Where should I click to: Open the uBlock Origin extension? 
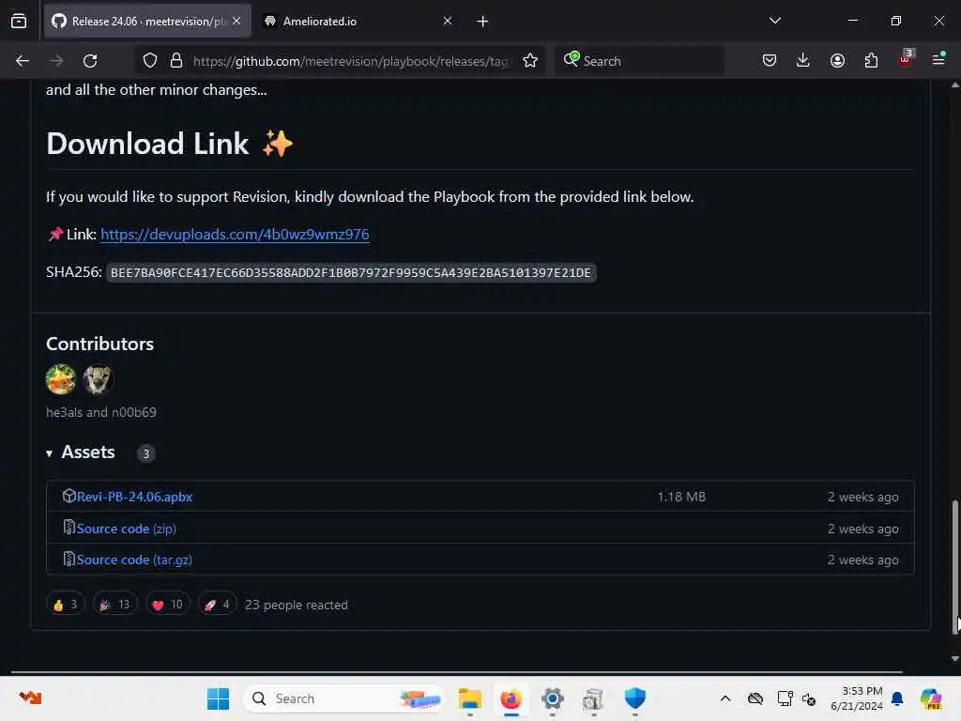[x=906, y=59]
